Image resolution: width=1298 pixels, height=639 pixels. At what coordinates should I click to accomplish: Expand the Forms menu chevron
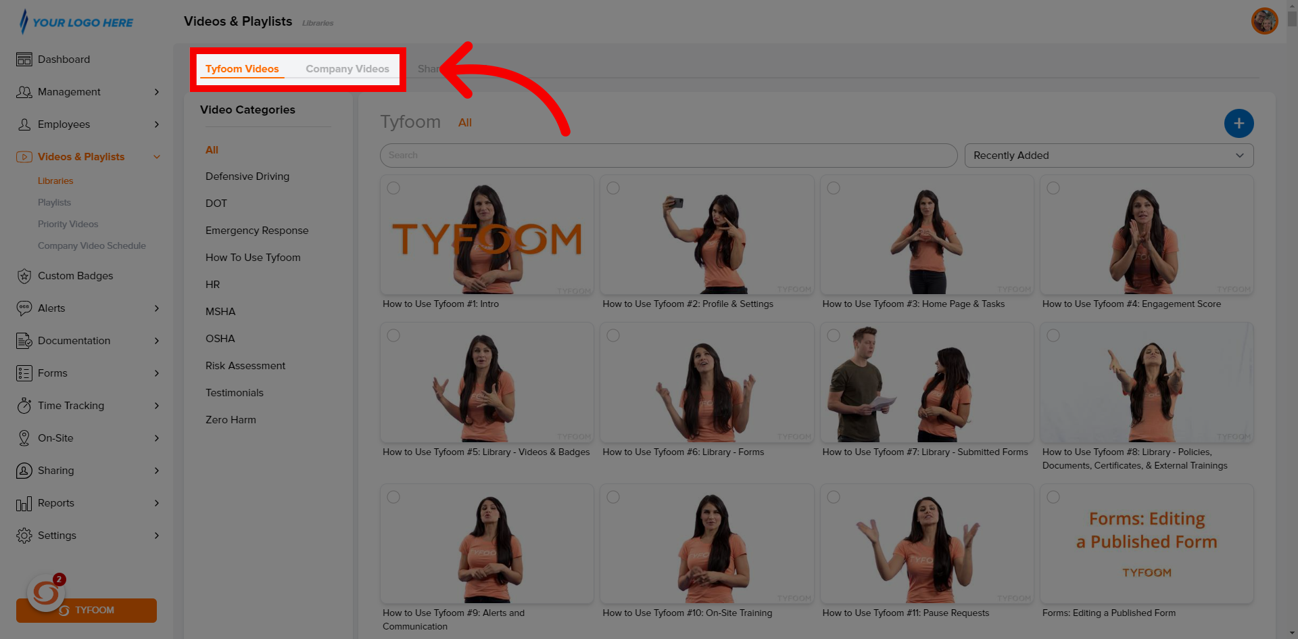click(157, 373)
